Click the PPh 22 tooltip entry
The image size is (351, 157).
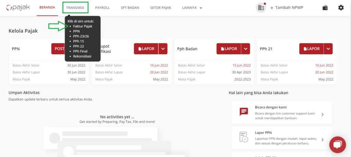[x=78, y=46]
